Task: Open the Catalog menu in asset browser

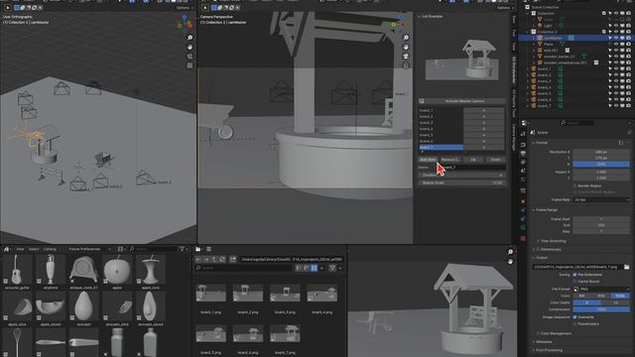Action: [50, 249]
